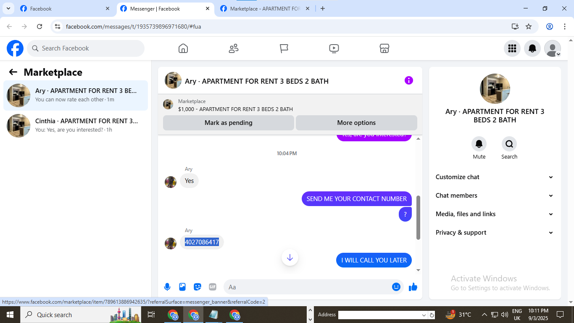Open listing thumbnail in right panel
Screen dimensions: 574x323
(x=495, y=89)
